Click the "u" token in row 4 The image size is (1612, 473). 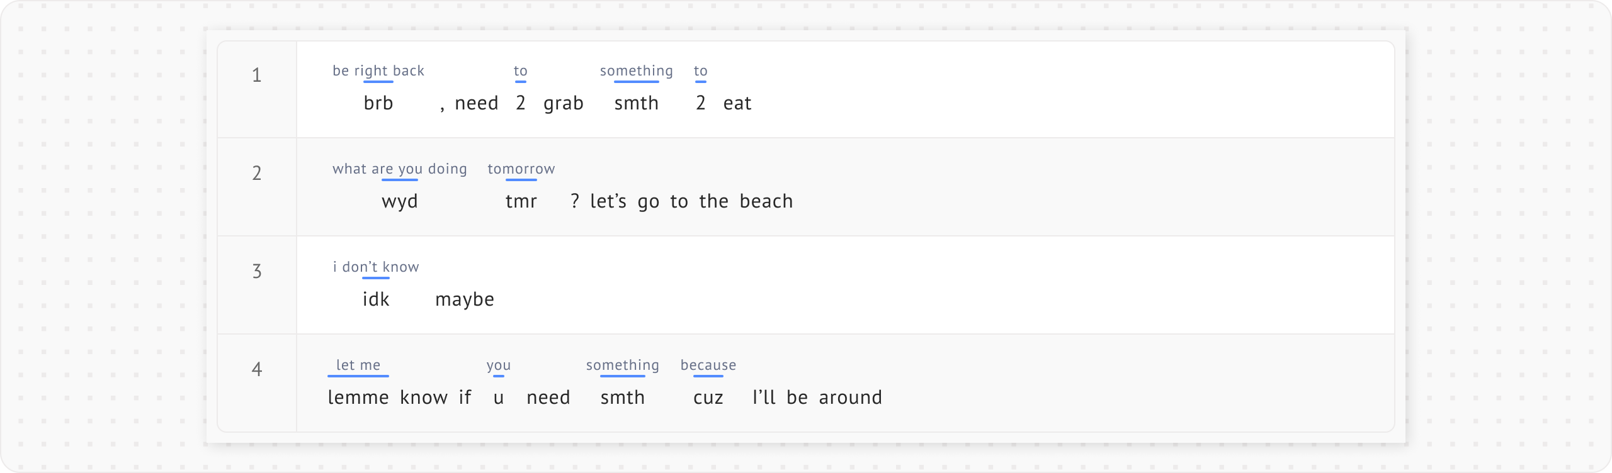499,398
